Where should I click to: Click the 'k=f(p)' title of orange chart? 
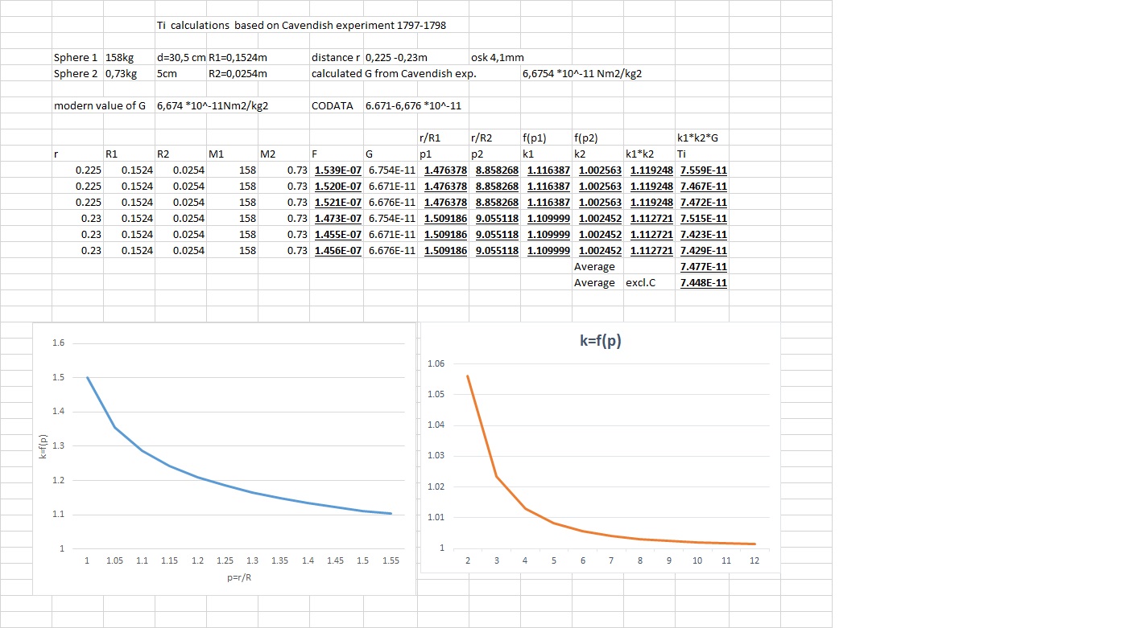click(x=600, y=340)
